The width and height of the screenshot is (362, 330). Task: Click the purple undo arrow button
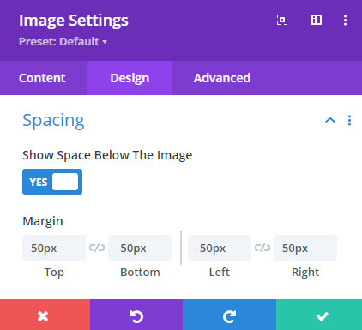136,315
